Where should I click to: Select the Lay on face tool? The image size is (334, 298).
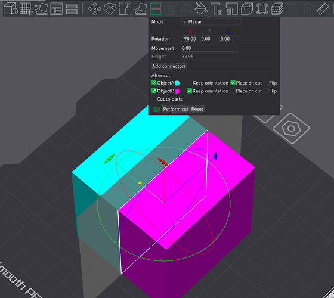(140, 9)
